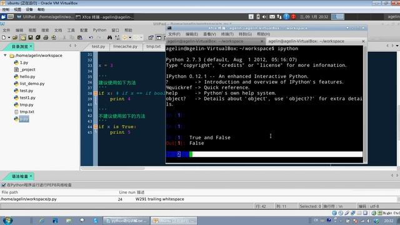
Task: Click the Save All icon
Action: tap(38, 37)
